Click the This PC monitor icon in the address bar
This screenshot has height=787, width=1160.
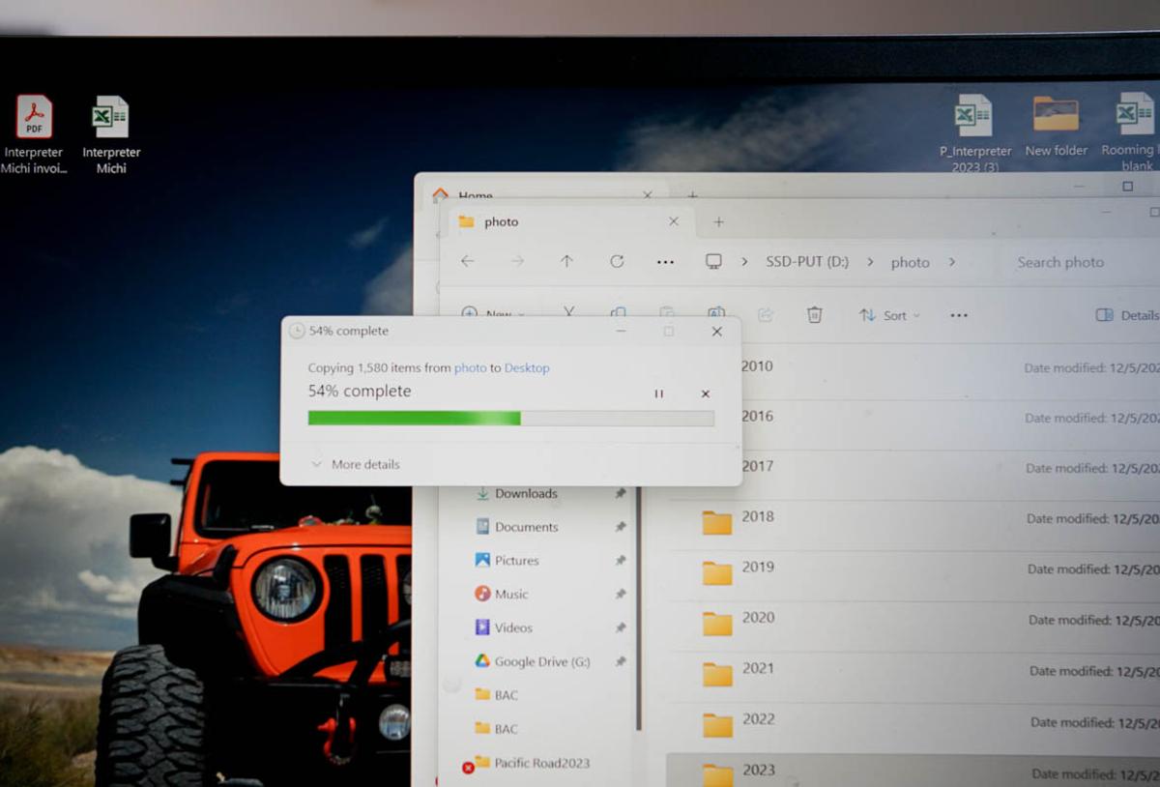click(x=714, y=262)
